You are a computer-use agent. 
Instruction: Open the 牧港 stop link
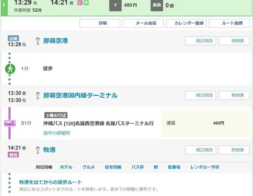click(49, 150)
